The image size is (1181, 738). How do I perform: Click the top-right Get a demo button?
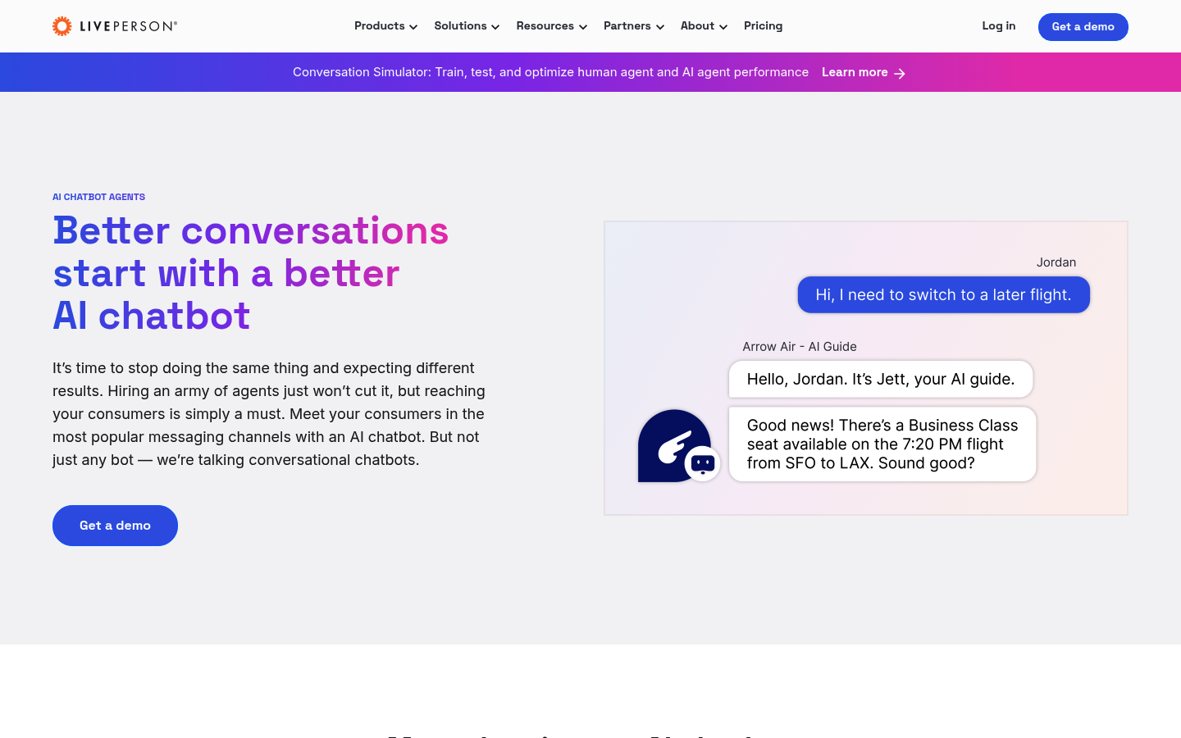coord(1083,26)
